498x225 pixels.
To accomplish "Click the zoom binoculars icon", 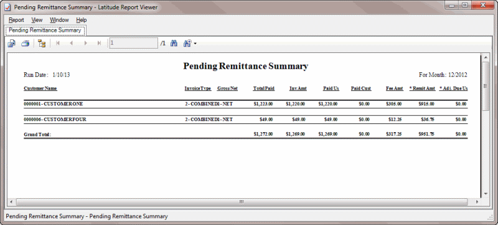I will pyautogui.click(x=187, y=43).
